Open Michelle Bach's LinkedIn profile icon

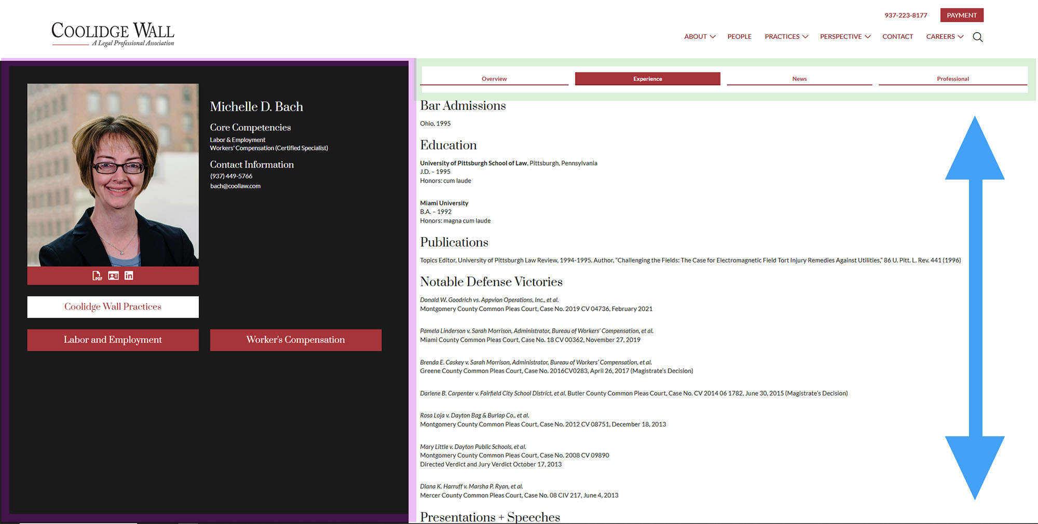pos(129,275)
